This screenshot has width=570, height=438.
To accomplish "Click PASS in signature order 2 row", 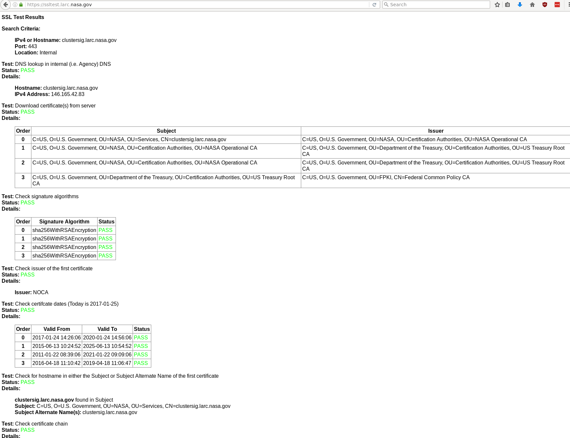I will (x=105, y=247).
